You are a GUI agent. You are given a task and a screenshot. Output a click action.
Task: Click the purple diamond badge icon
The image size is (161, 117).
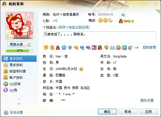(x=88, y=48)
